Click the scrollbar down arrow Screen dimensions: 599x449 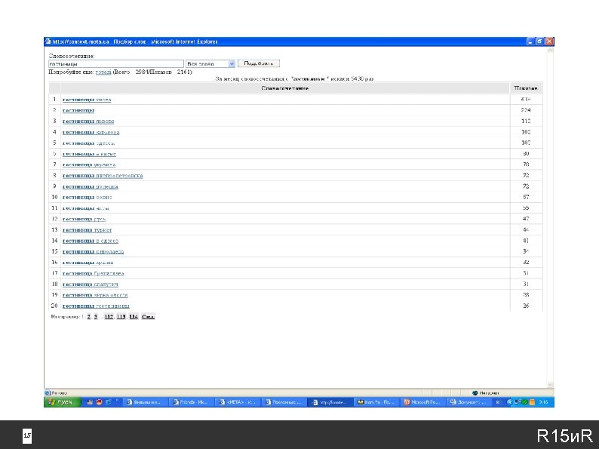pos(551,384)
